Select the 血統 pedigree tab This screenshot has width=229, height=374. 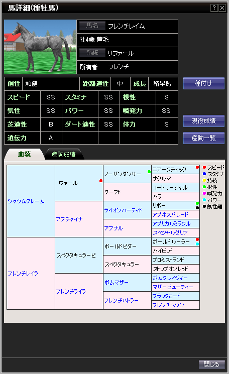[24, 154]
